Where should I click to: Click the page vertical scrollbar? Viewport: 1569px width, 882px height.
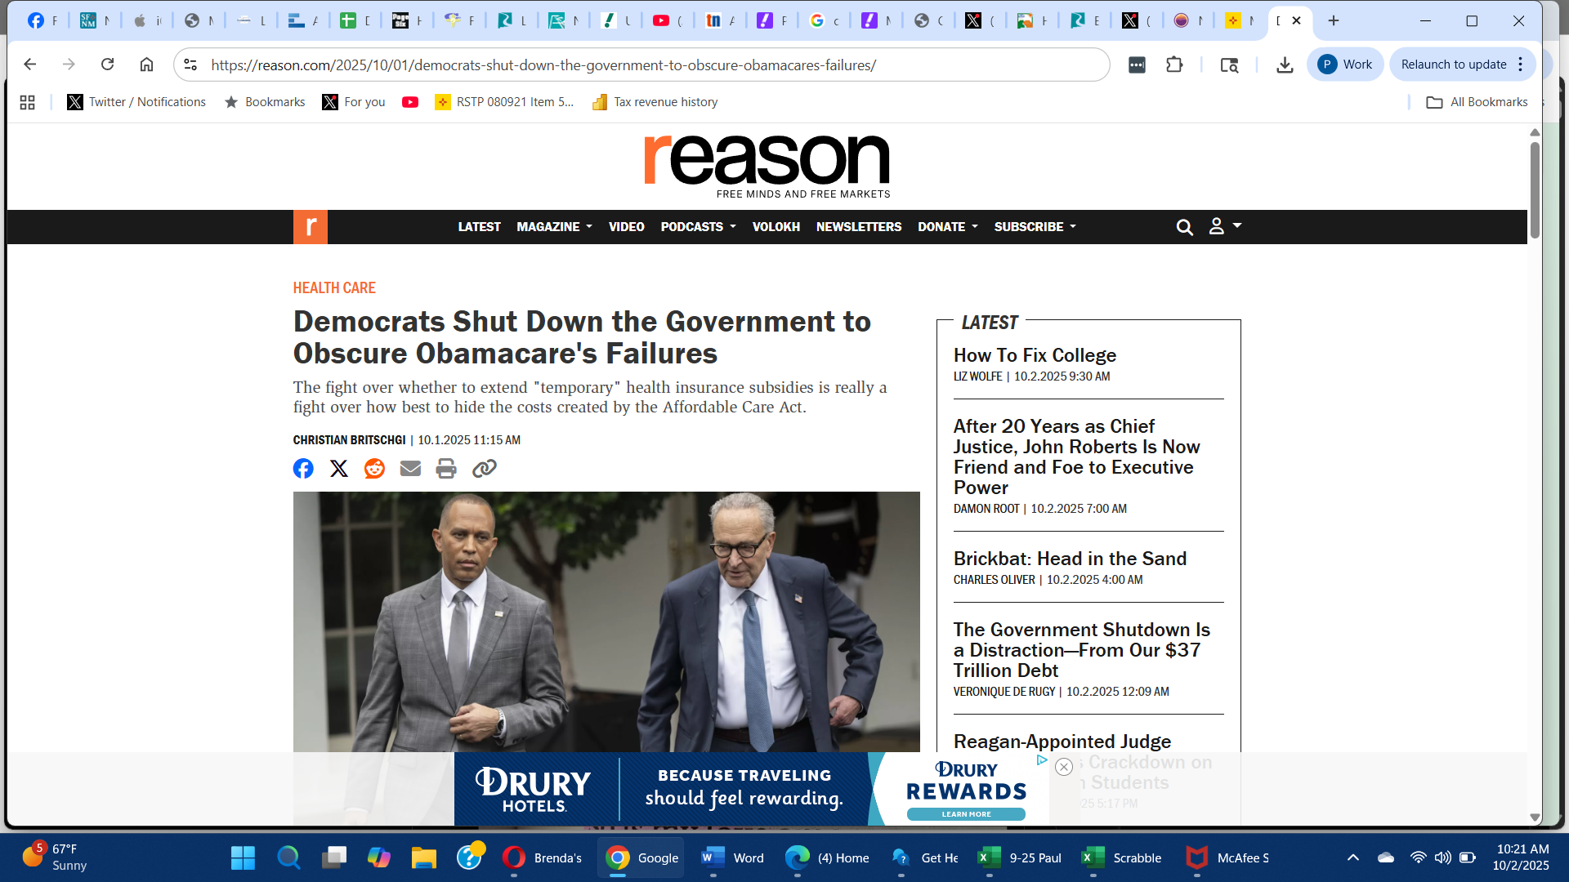point(1535,192)
